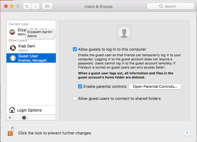Enable guest users to connect to shared folders
This screenshot has height=142, width=197.
(x=75, y=98)
